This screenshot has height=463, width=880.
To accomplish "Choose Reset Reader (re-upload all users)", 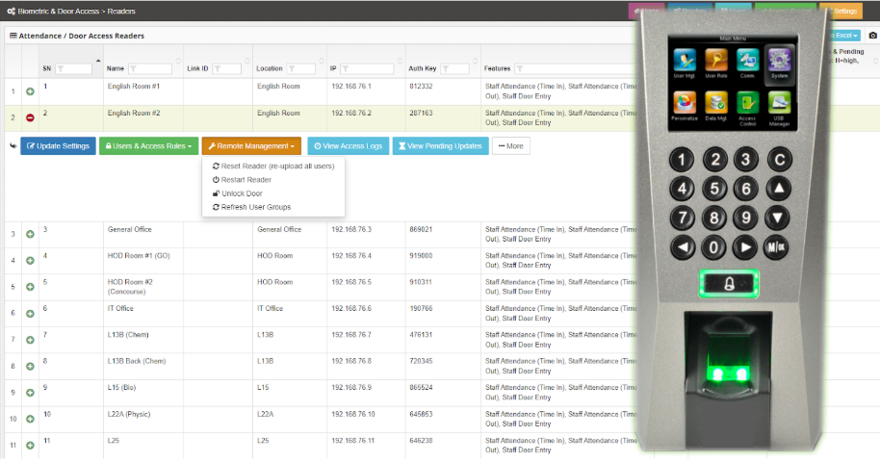I will (x=273, y=167).
